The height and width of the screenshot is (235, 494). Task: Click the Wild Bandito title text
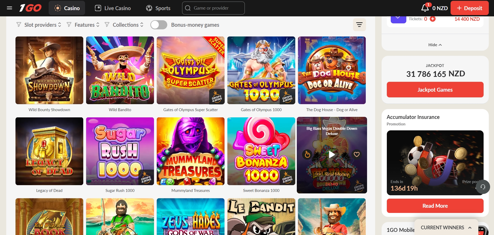pos(120,110)
